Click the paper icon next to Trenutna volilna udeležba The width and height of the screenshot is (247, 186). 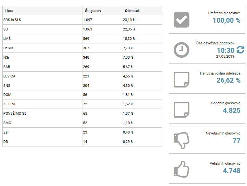click(181, 80)
